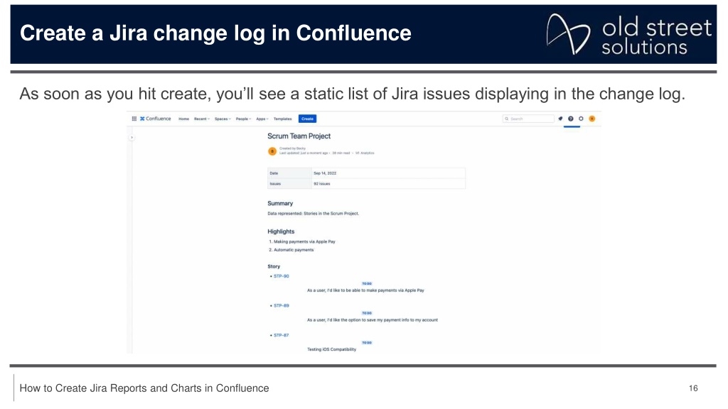The height and width of the screenshot is (409, 728).
Task: Expand the collapsed sidebar arrow
Action: click(x=132, y=137)
